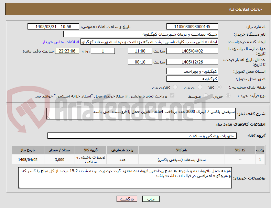The image size is (271, 208).
Task: Click the تاریخ نیاز column header
Action: click(x=28, y=150)
